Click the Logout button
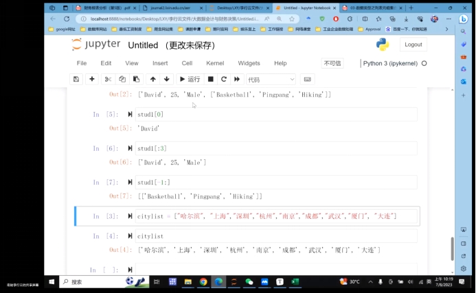The image size is (476, 293). (413, 45)
